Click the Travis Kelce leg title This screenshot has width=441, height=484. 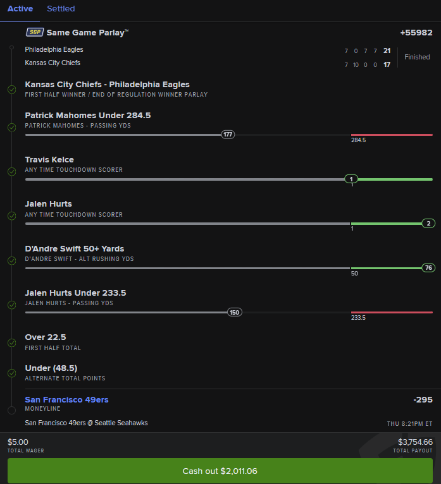pos(49,160)
